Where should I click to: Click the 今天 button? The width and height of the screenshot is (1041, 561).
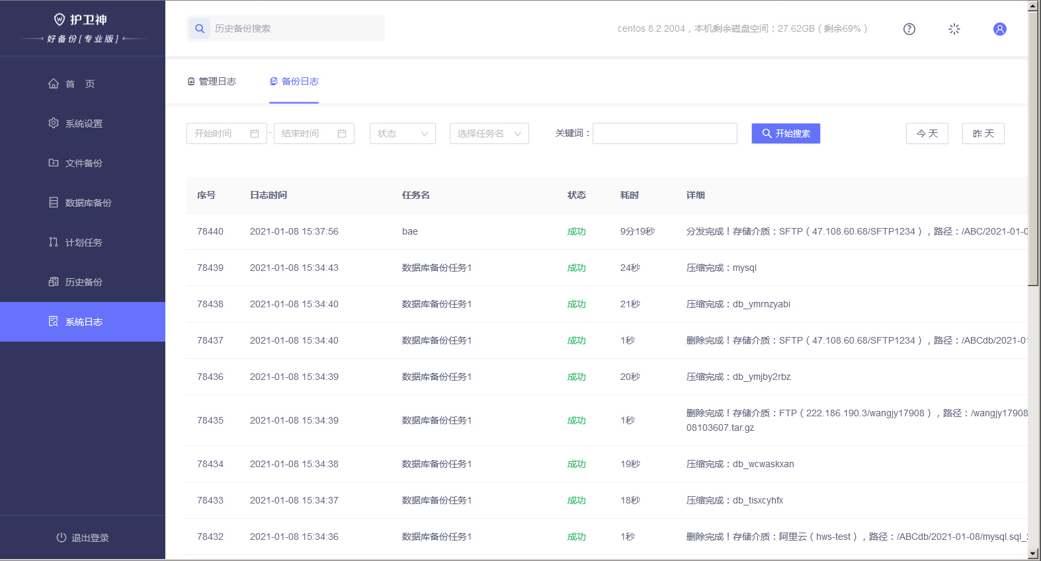(927, 133)
